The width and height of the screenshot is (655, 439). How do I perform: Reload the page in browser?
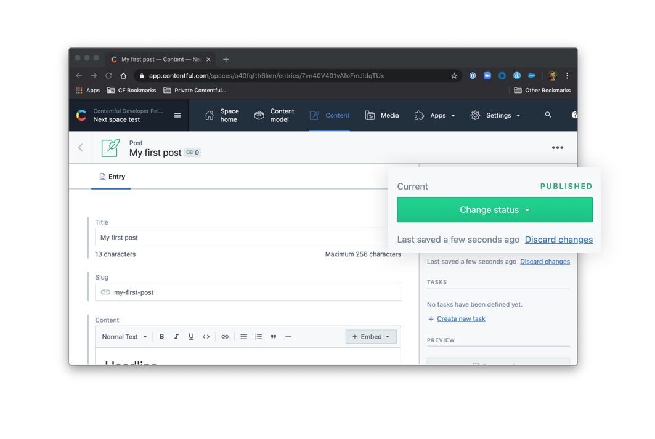point(108,76)
